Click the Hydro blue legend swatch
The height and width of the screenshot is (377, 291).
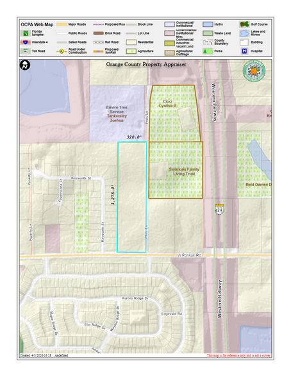point(208,24)
